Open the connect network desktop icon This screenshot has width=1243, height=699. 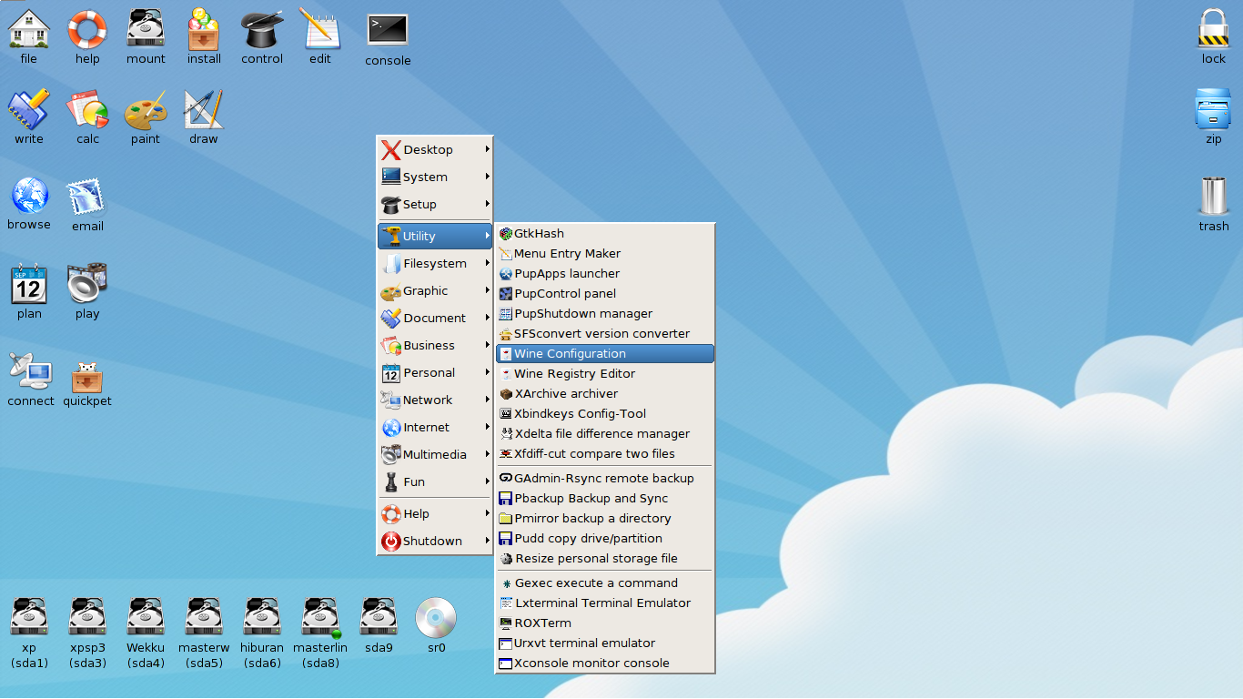[29, 371]
